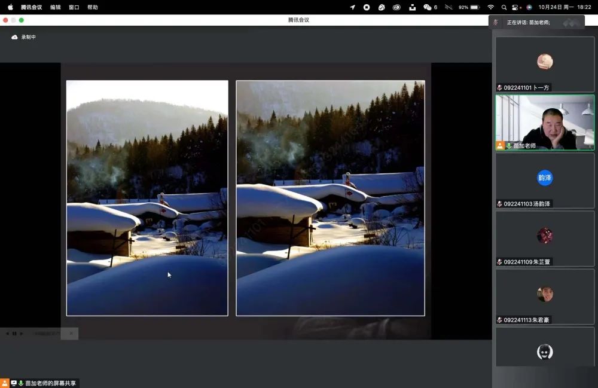Click the Wi-Fi status icon

tap(491, 7)
